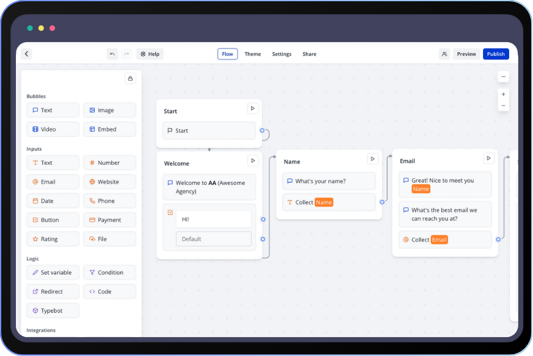The height and width of the screenshot is (356, 533).
Task: Select the Payment input block
Action: 110,220
